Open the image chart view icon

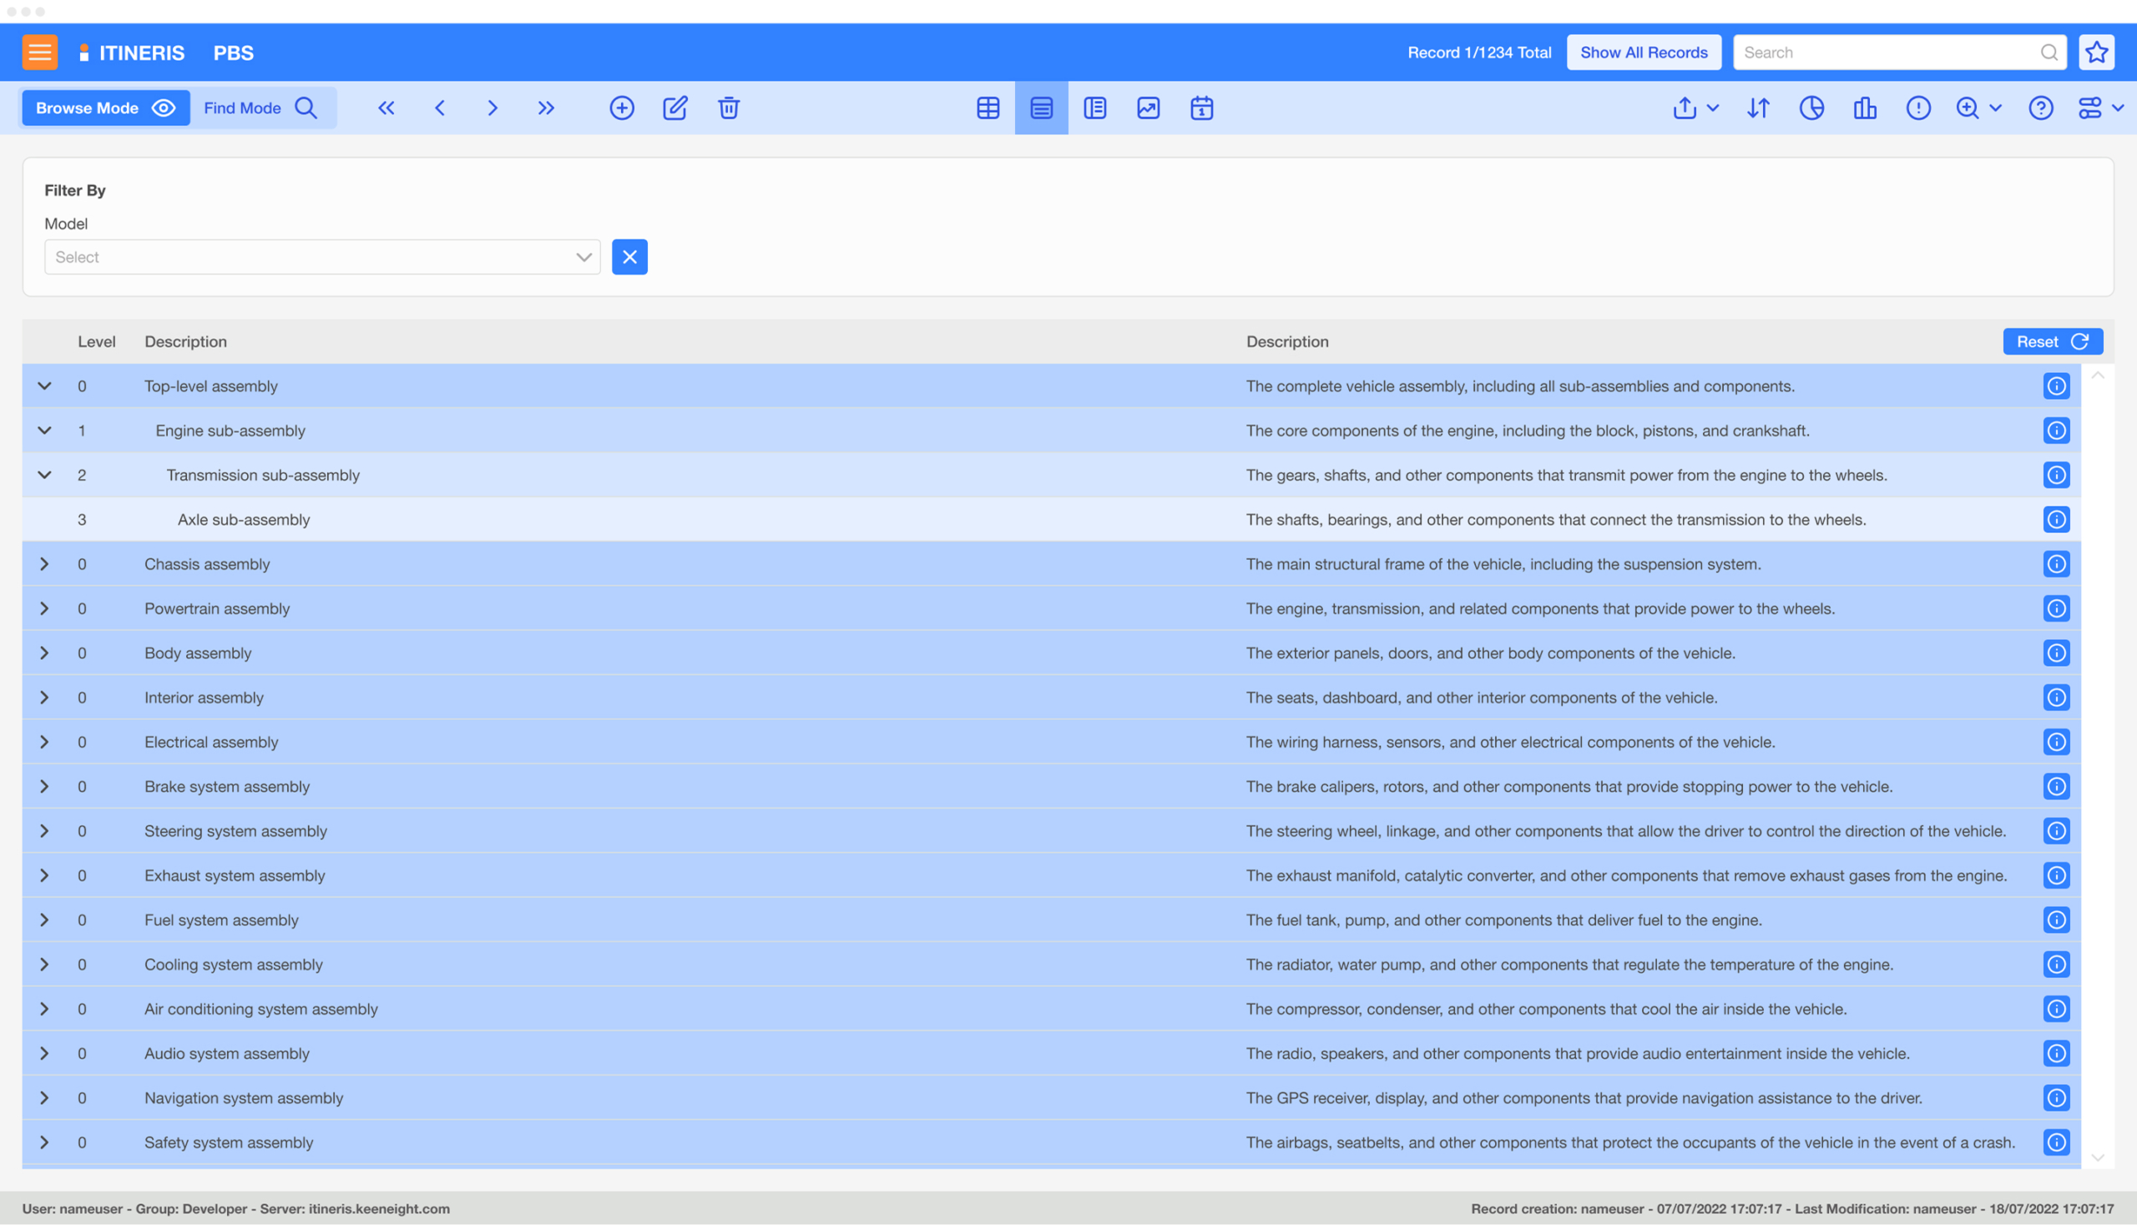pyautogui.click(x=1148, y=108)
